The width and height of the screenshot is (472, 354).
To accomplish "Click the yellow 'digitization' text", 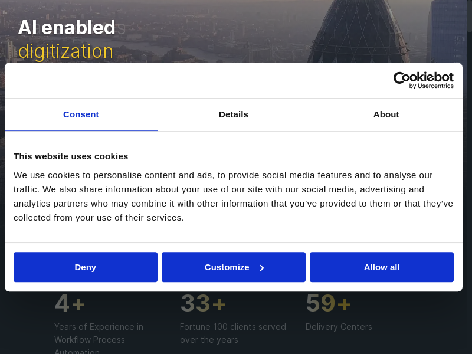I will pyautogui.click(x=65, y=51).
